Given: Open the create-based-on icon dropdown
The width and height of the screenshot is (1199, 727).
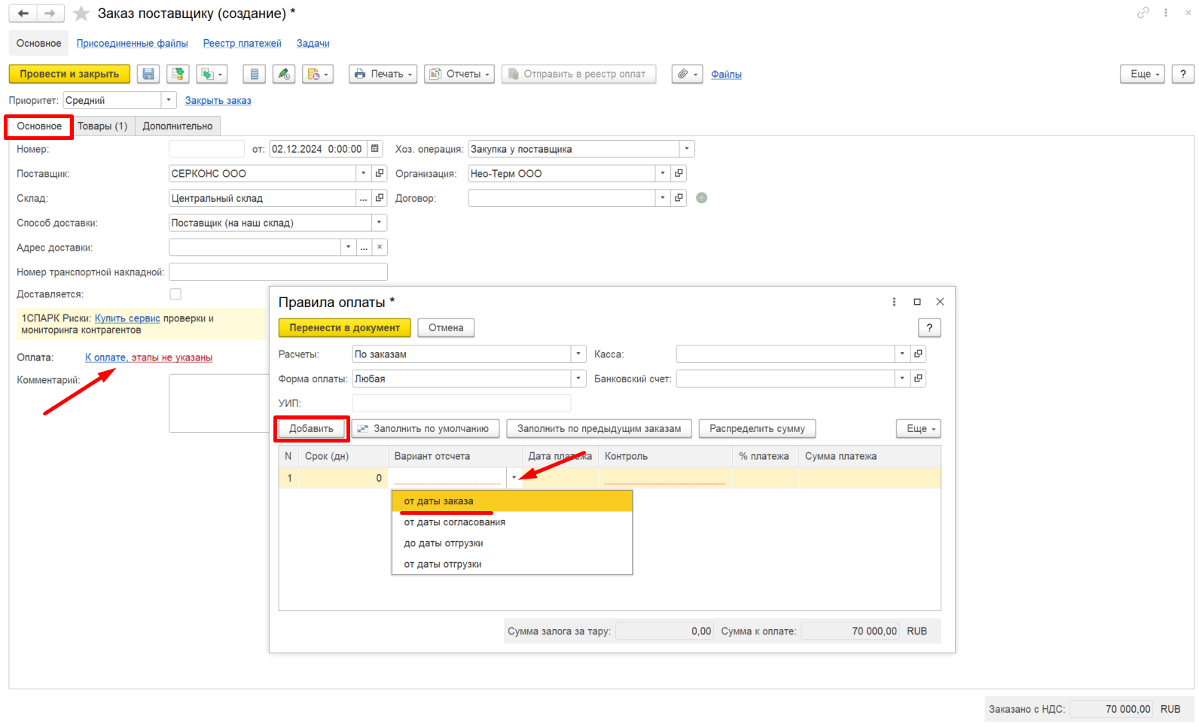Looking at the screenshot, I should point(212,74).
